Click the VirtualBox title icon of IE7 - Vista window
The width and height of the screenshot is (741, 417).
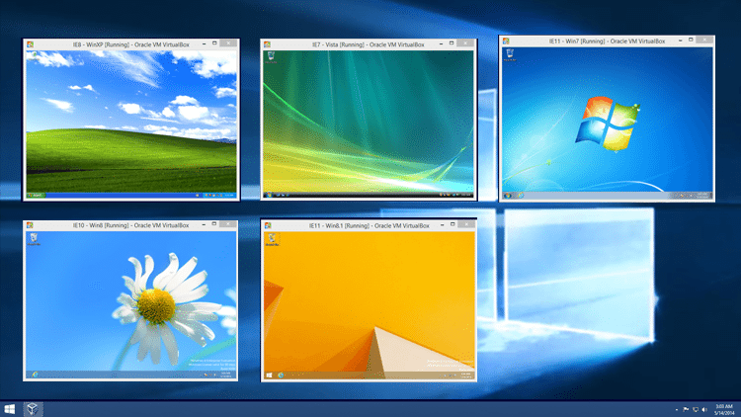point(267,44)
